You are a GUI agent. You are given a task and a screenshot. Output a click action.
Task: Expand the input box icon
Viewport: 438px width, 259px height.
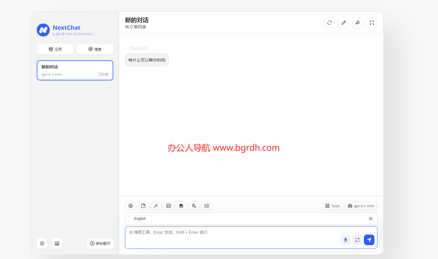click(357, 240)
